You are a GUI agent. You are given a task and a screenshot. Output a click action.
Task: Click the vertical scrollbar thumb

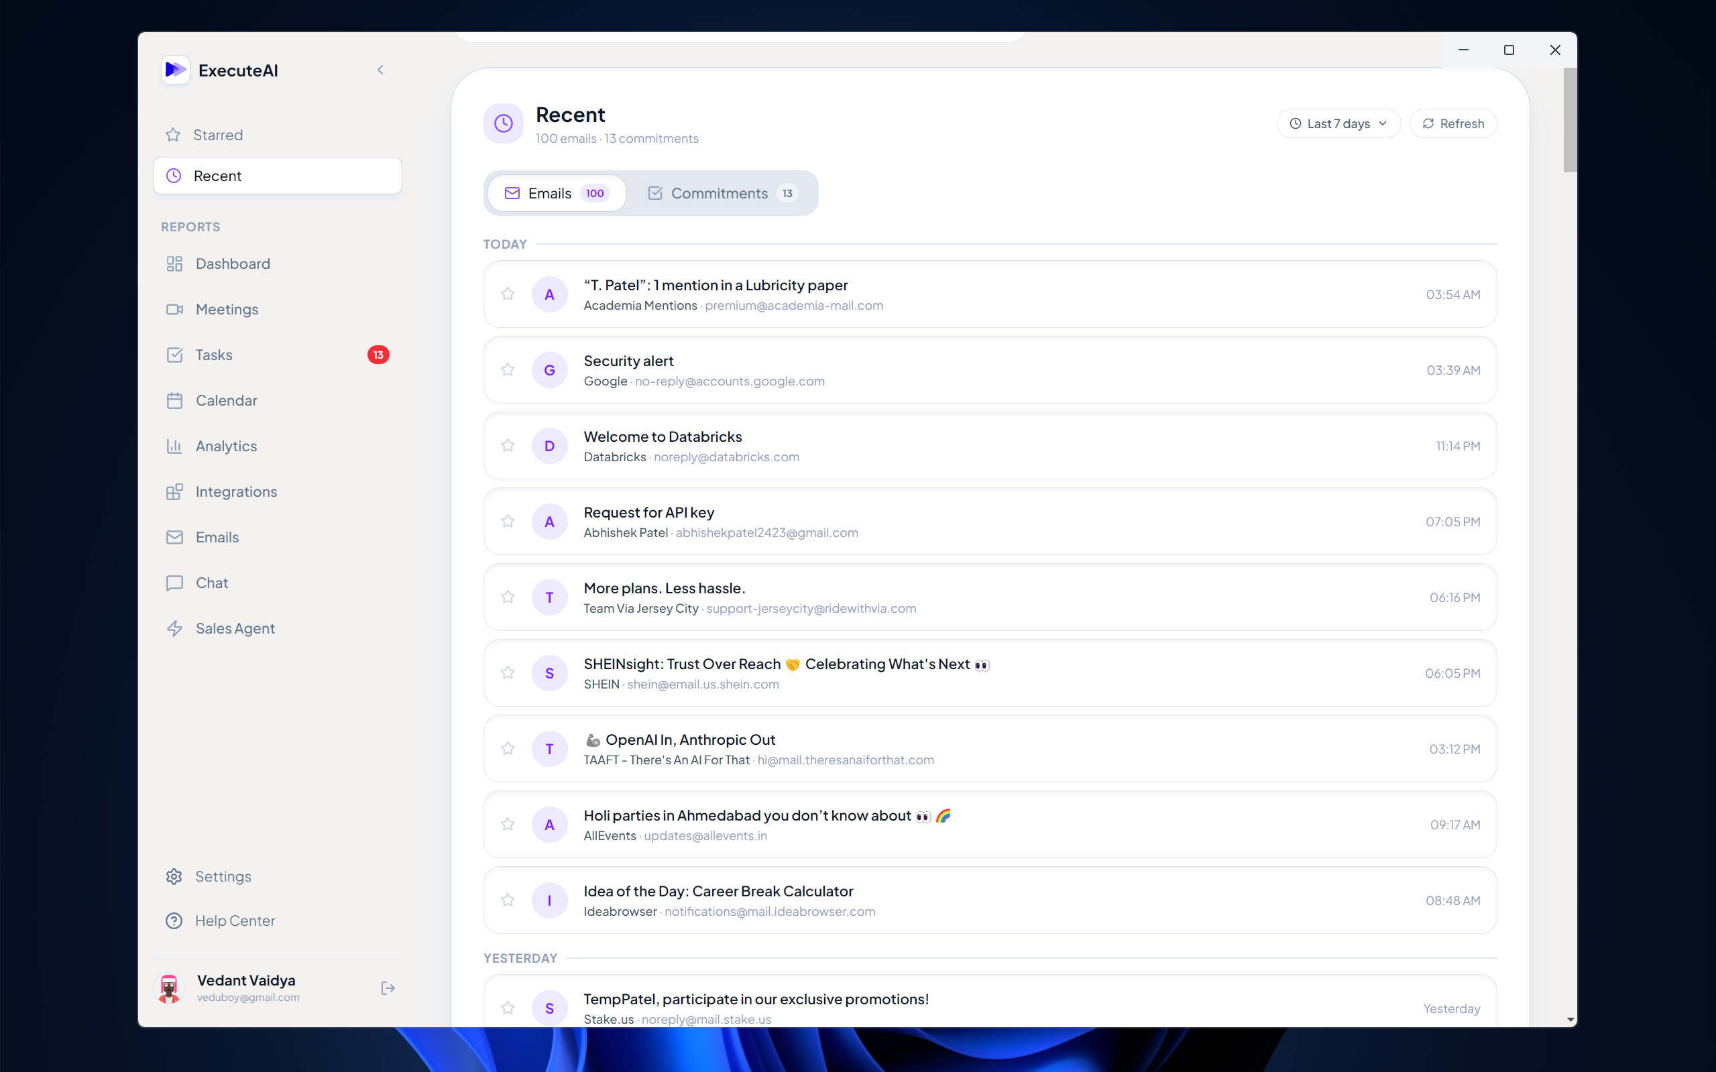[1570, 119]
